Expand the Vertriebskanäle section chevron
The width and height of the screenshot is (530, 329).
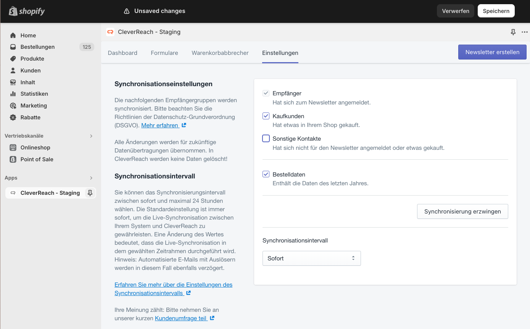(x=91, y=136)
